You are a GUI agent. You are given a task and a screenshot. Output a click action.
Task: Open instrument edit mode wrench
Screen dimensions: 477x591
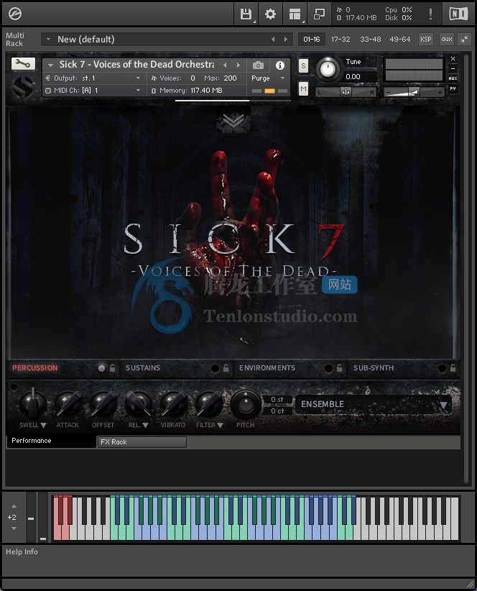pos(23,64)
